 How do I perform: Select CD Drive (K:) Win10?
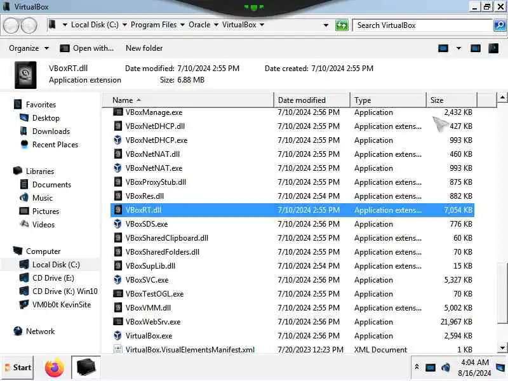coord(65,291)
